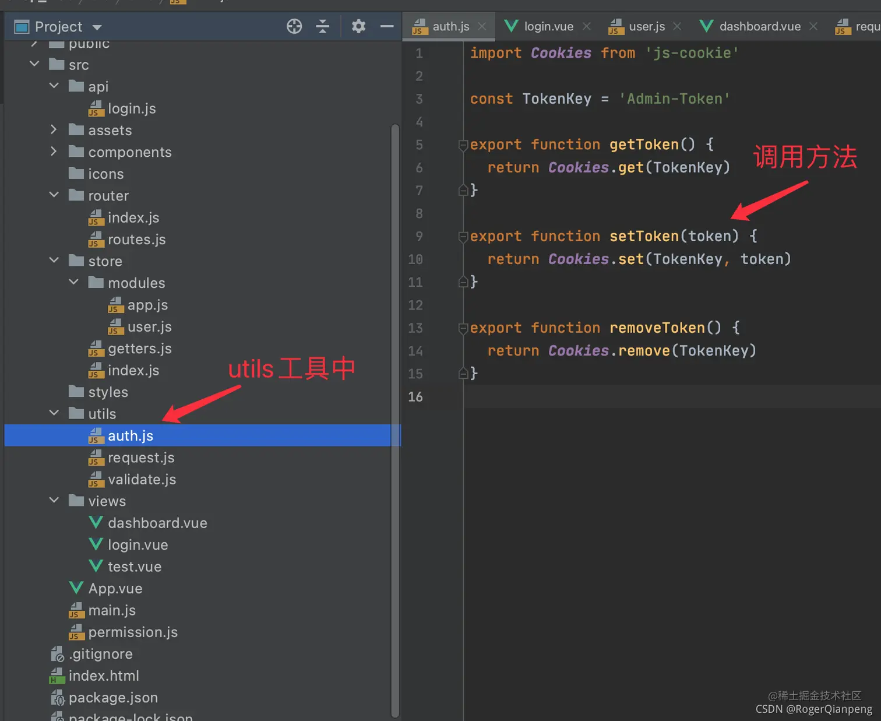Select package.json file
The image size is (881, 721).
(104, 698)
